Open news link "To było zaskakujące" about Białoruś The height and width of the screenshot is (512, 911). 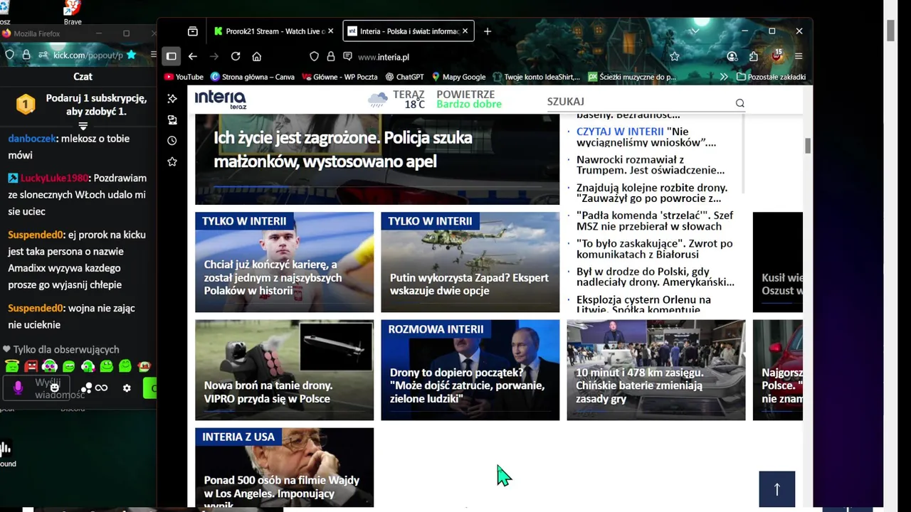[x=654, y=249]
